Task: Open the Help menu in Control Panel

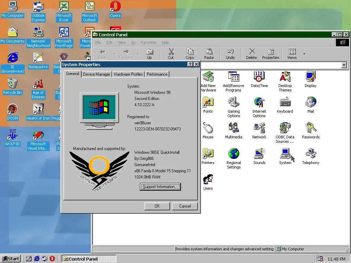Action: [x=166, y=42]
